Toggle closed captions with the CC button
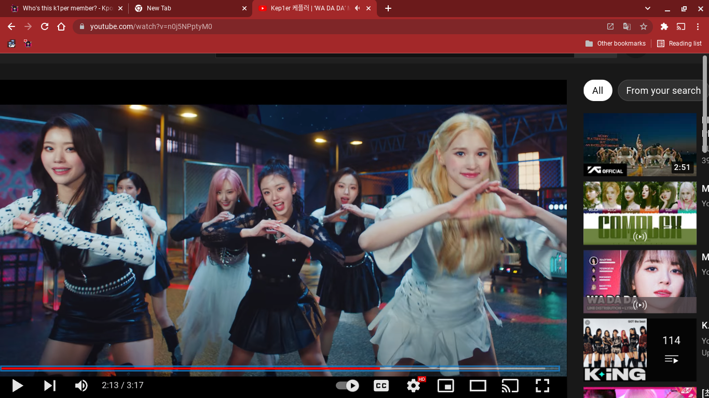The image size is (709, 398). point(381,386)
